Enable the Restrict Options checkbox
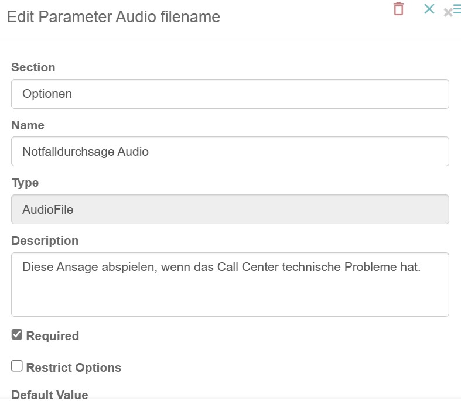Viewport: 461px width, 401px height. 17,366
